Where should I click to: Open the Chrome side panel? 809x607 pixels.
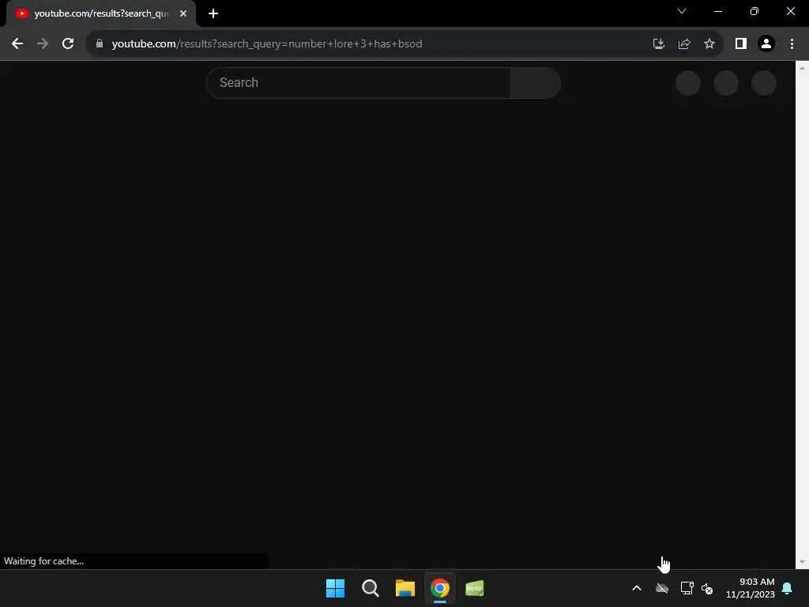click(741, 44)
